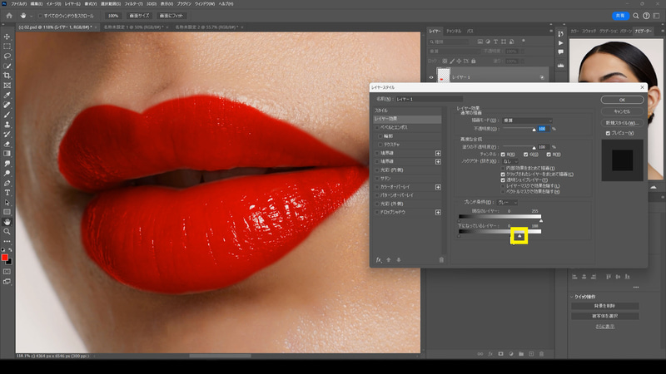Select the Lasso tool
This screenshot has width=666, height=374.
tap(7, 56)
